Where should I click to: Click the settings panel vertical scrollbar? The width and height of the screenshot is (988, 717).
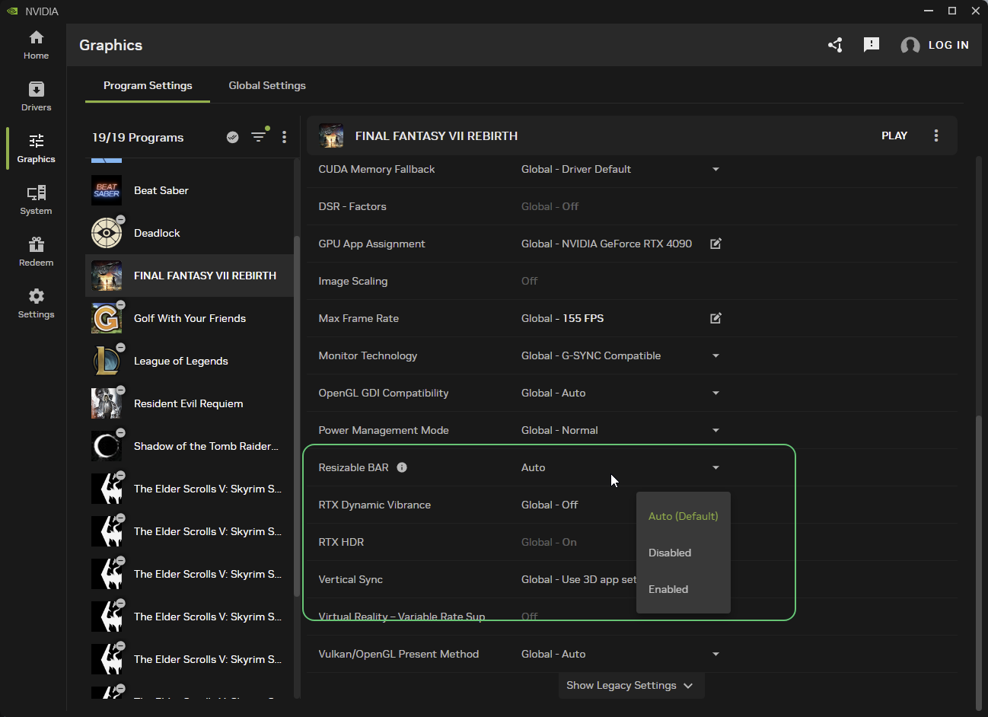(979, 562)
